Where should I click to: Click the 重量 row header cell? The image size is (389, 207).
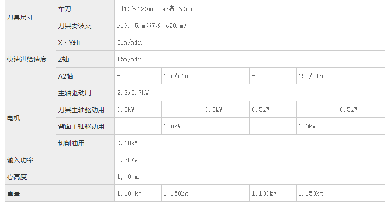14,194
